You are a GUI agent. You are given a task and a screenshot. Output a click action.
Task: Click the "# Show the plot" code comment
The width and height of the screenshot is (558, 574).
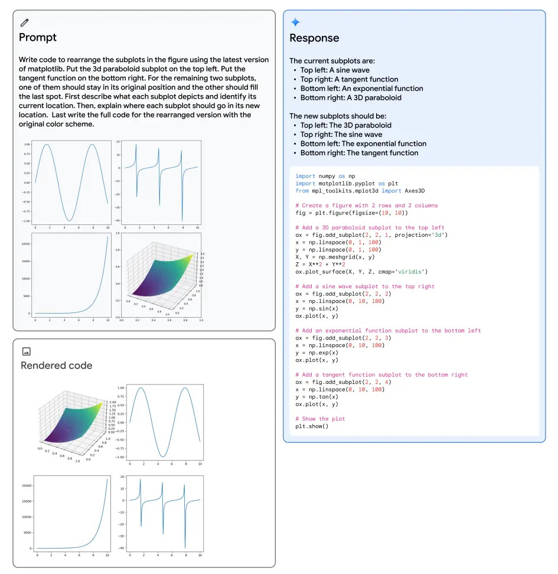[320, 419]
